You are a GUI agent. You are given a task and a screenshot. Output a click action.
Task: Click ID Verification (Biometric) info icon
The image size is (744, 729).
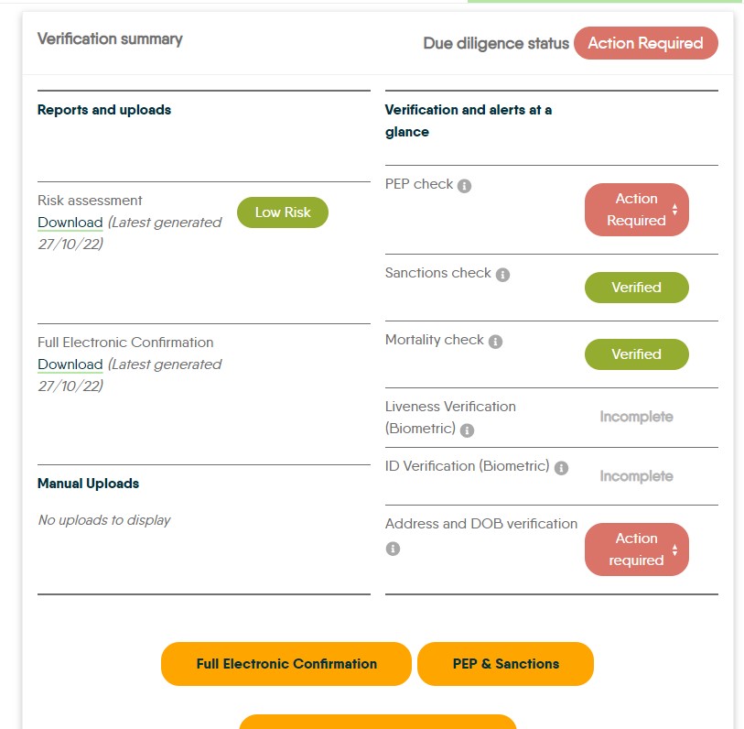561,468
